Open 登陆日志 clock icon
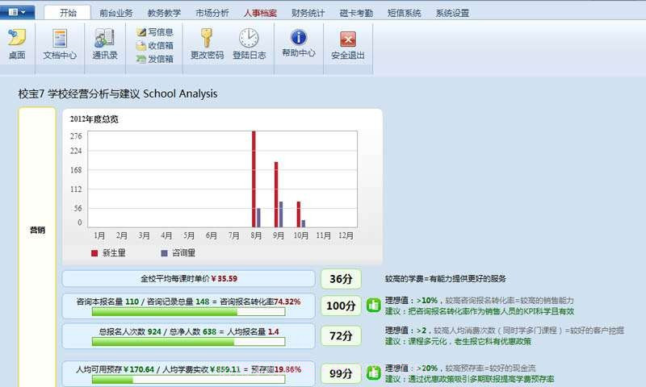The width and height of the screenshot is (646, 387). (249, 38)
